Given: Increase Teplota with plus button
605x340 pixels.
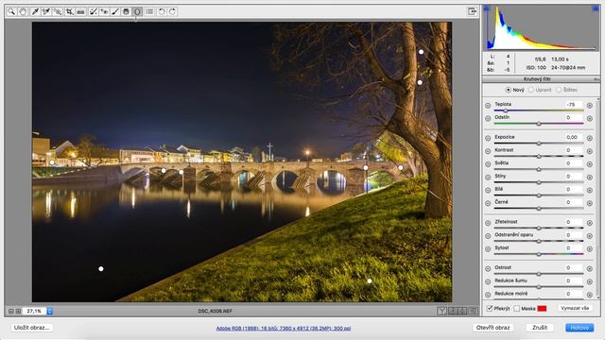Looking at the screenshot, I should pos(590,106).
